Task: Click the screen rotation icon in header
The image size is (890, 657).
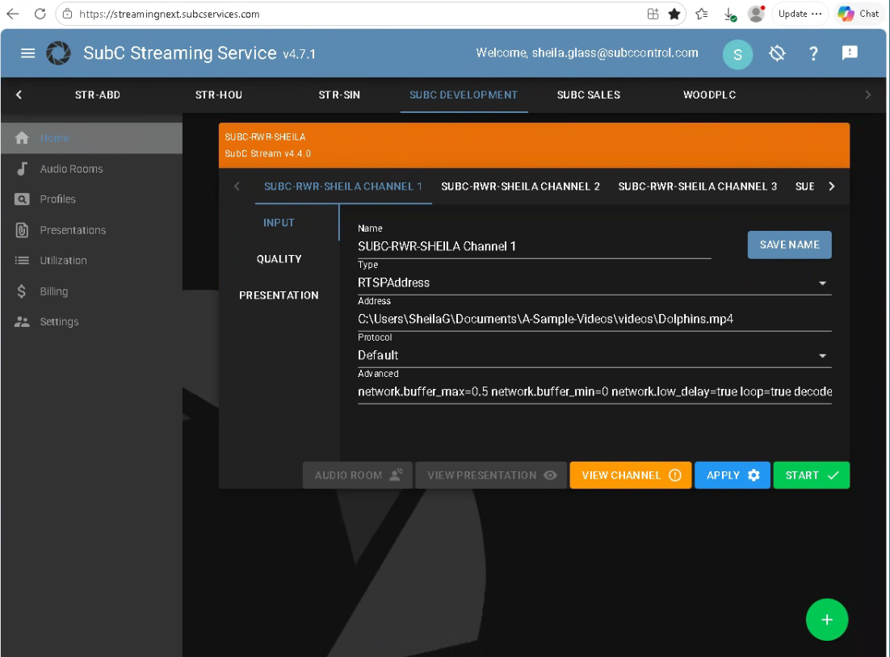Action: 777,53
